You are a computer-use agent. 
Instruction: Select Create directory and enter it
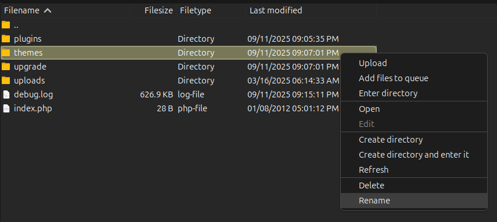coord(413,155)
